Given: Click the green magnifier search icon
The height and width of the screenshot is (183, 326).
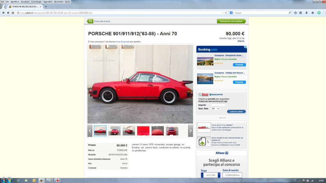Looking at the screenshot, I should (x=90, y=21).
